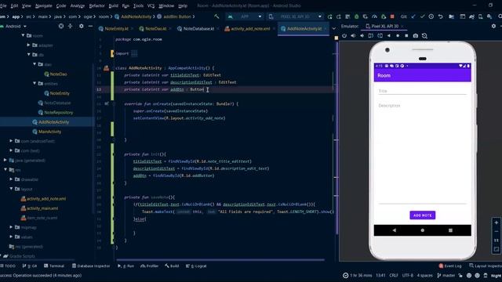Power button in emulator toolbar
This screenshot has width=502, height=282.
(x=344, y=36)
